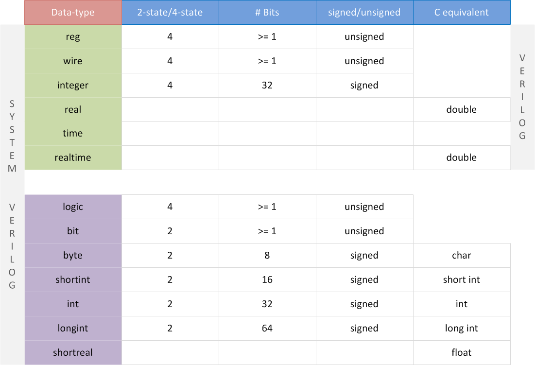The image size is (535, 365).
Task: Click the C equivalent column header
Action: 462,12
